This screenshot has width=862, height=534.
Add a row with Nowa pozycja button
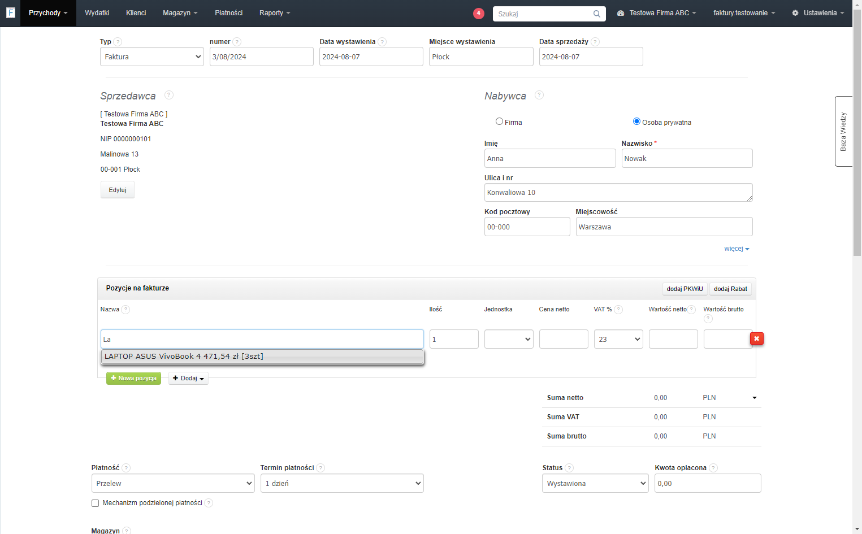(x=133, y=378)
